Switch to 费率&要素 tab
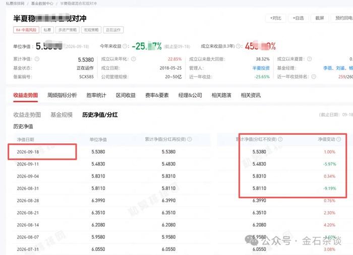 click(x=157, y=96)
